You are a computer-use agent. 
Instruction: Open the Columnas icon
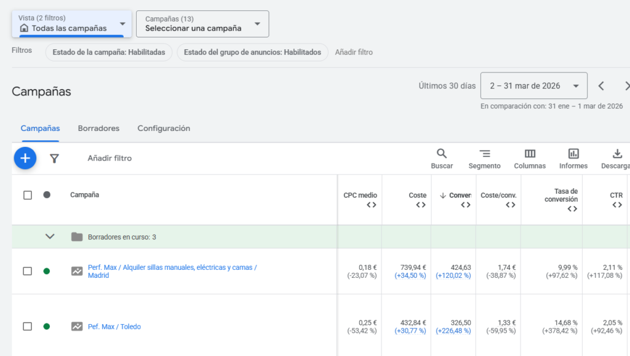(530, 154)
